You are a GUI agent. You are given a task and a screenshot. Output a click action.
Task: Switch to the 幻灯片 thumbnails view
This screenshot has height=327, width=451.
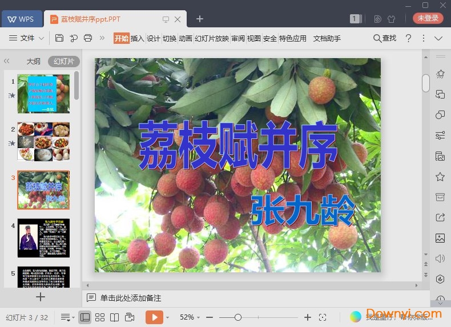64,61
